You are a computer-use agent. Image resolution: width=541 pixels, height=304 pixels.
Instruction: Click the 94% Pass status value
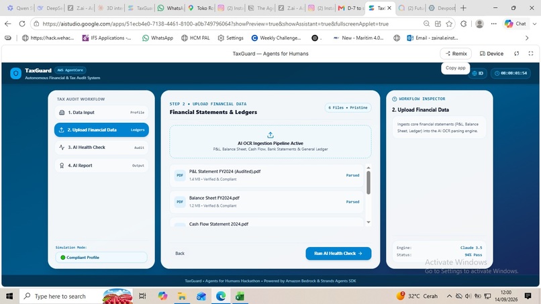coord(473,255)
